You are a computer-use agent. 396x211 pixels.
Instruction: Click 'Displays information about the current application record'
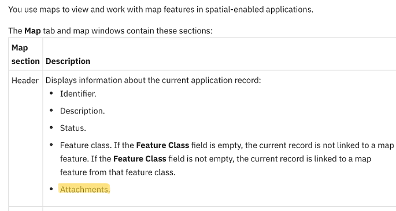pos(153,80)
